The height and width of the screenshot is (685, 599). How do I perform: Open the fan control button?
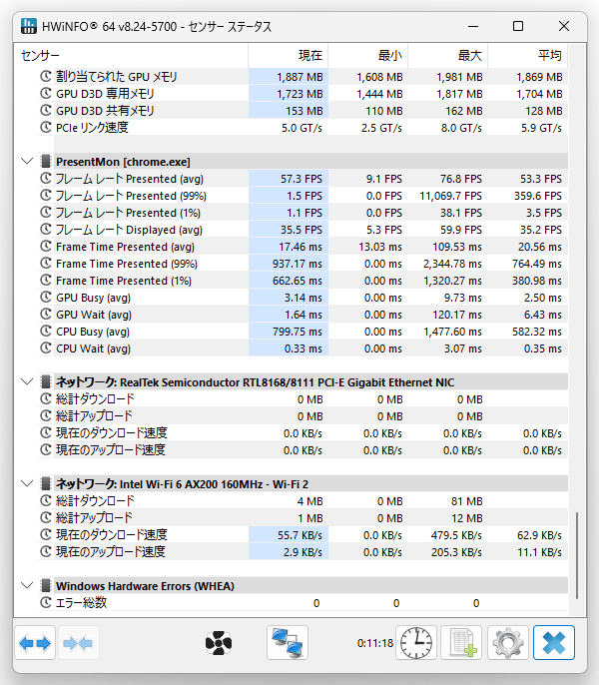coord(219,643)
